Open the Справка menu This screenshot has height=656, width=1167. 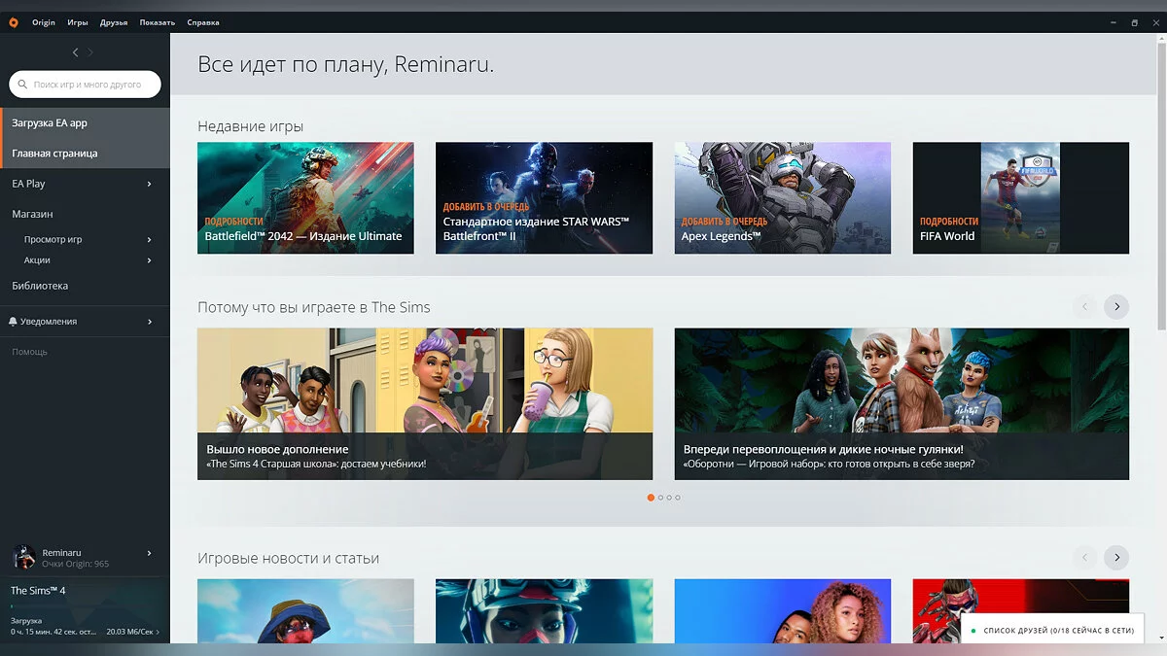[x=202, y=22]
